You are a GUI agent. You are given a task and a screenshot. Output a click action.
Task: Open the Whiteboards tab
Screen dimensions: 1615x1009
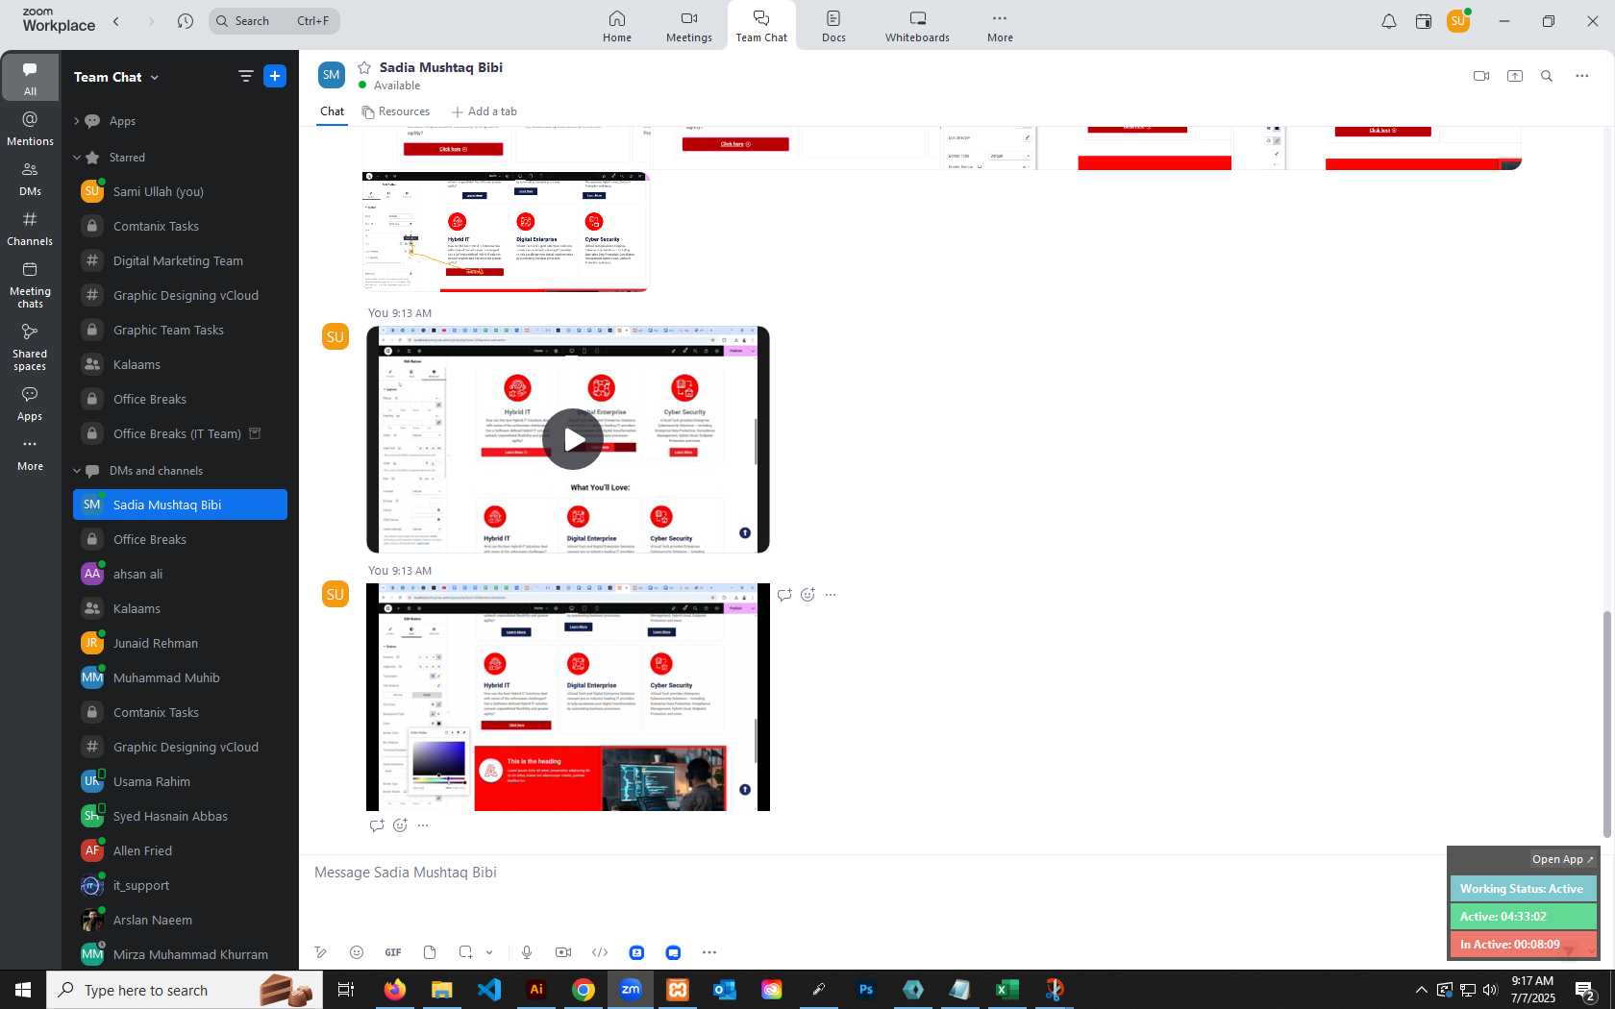pos(917,26)
